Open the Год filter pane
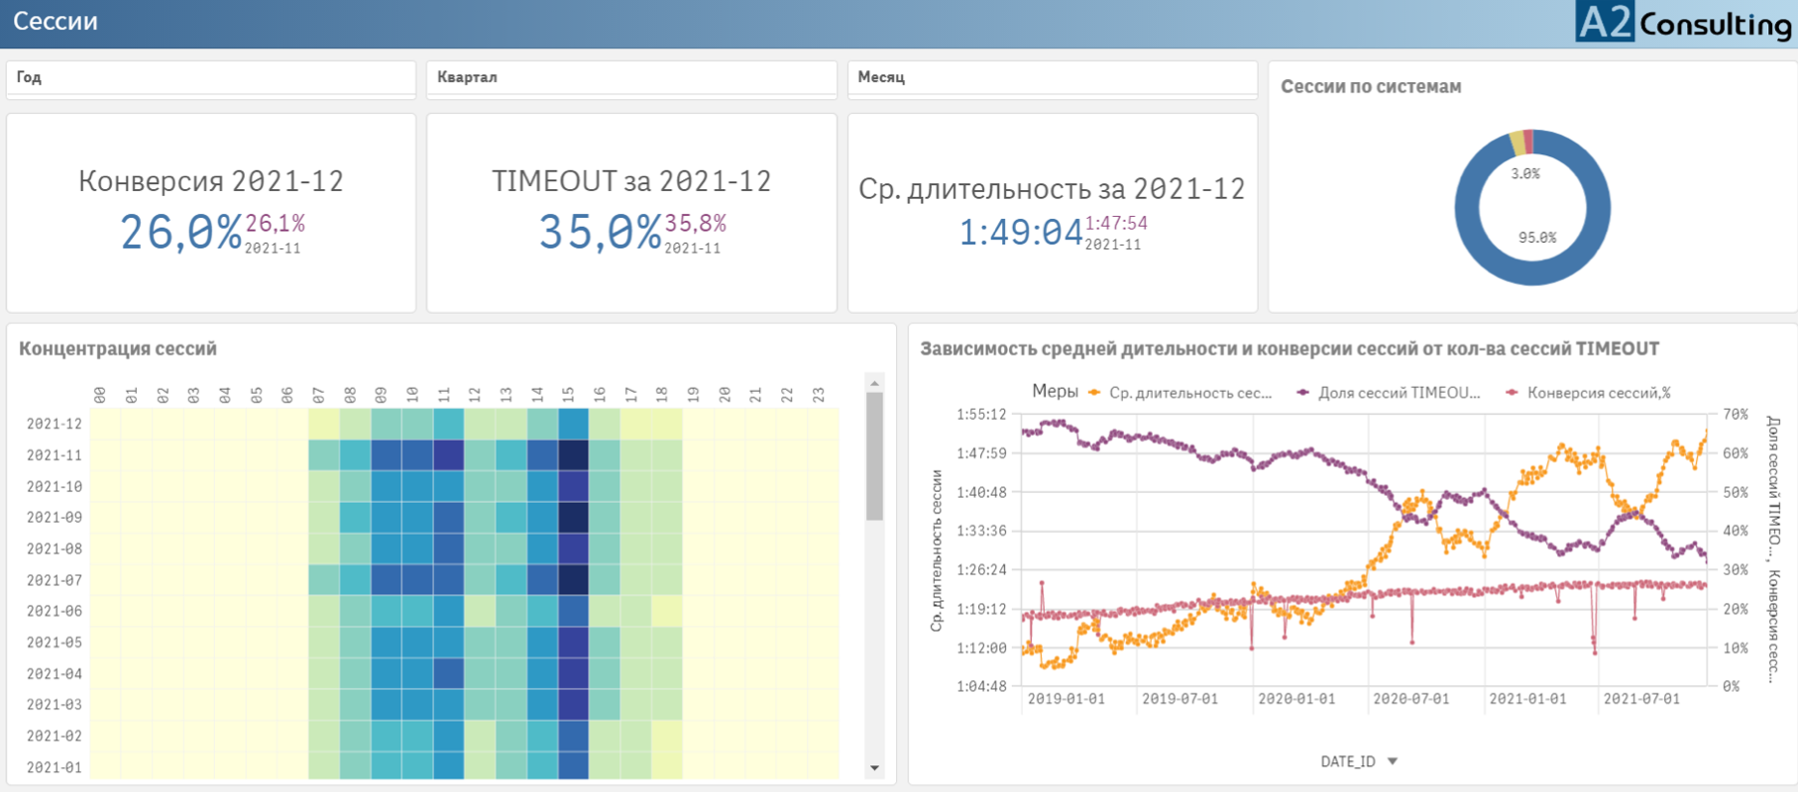 click(x=210, y=77)
